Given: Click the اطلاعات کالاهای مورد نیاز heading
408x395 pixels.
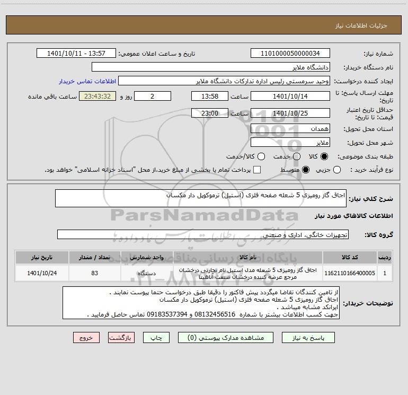Looking at the screenshot, I should (354, 216).
